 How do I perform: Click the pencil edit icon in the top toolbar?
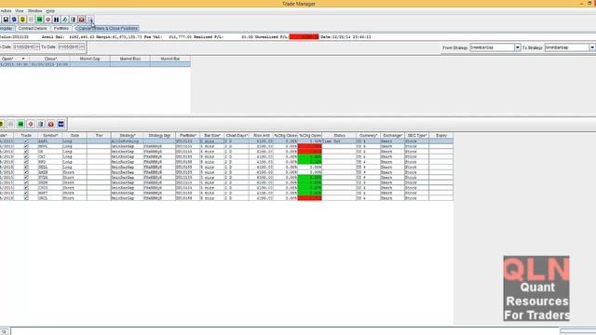64,20
